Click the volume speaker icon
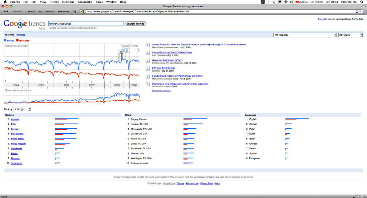The width and height of the screenshot is (367, 198). [291, 2]
